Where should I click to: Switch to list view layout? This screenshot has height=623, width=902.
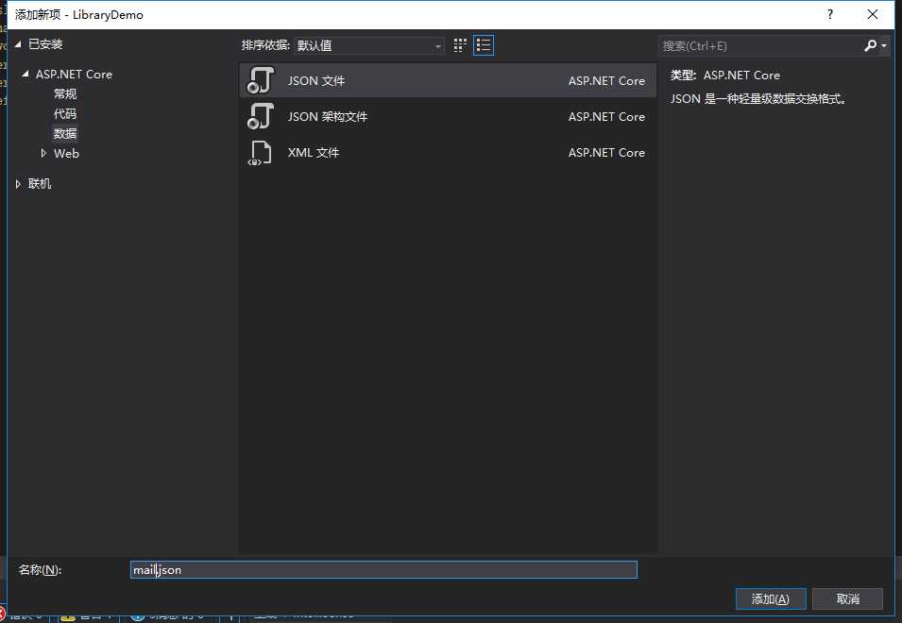[484, 45]
